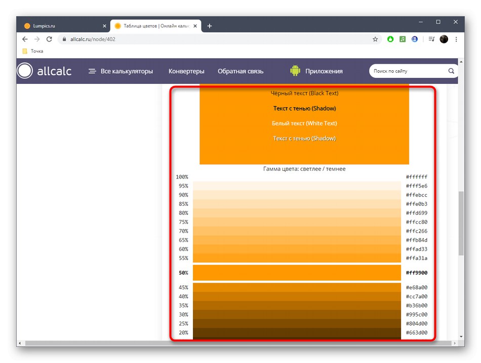Open the blue globe extension icon
Viewport: 481px width, 363px height.
coord(415,39)
